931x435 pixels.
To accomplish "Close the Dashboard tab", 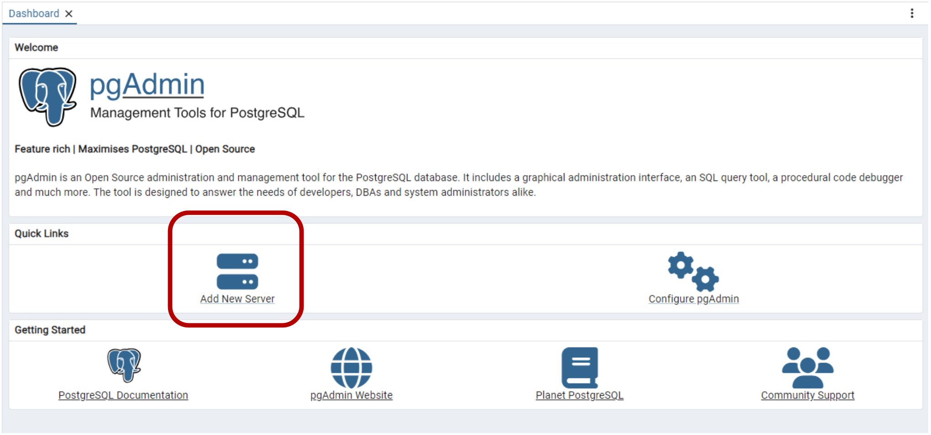I will click(69, 14).
